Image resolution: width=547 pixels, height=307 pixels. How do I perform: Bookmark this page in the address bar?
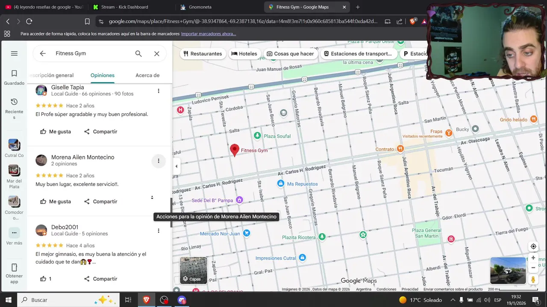point(87,21)
